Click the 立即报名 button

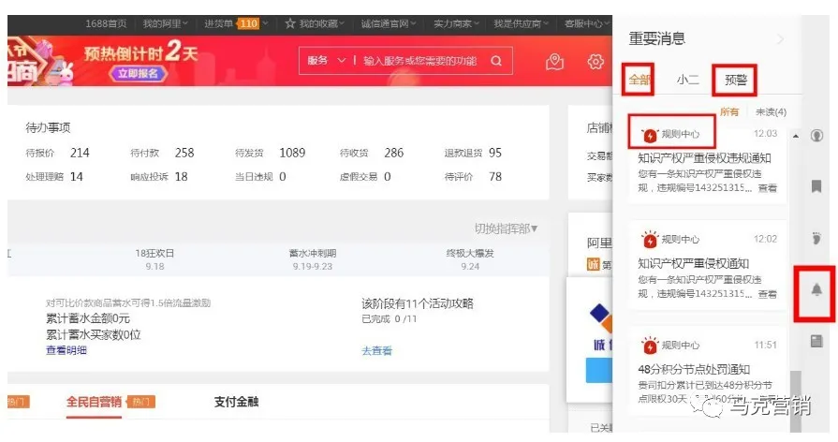coord(138,74)
